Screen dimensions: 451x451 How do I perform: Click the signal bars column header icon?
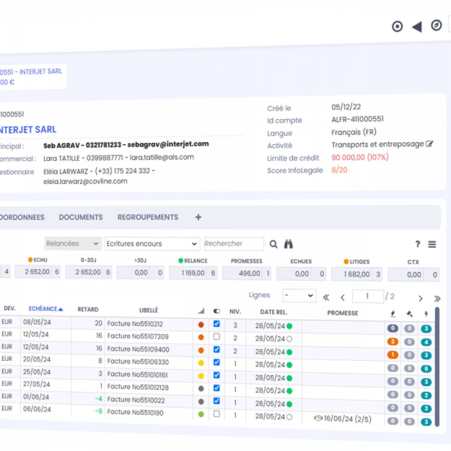[201, 311]
